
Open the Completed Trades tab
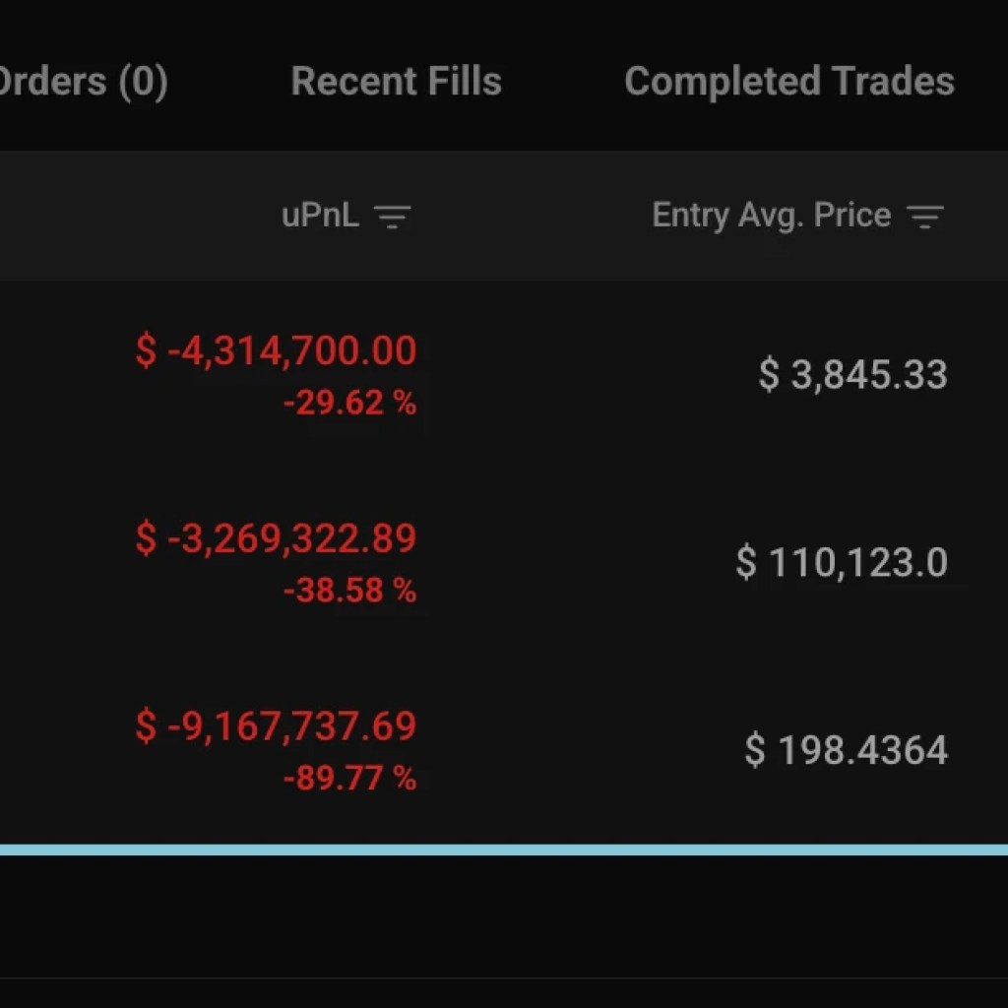coord(788,82)
